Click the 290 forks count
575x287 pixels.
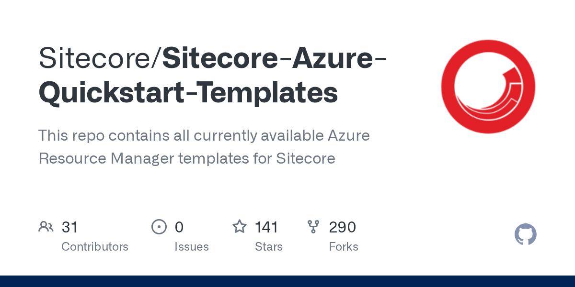click(342, 227)
